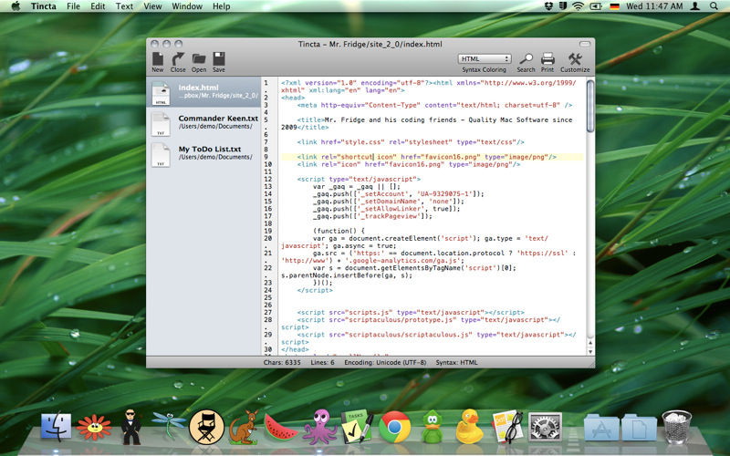Open the man in tuxedo dock app
Screen dimensions: 730x456
(131, 426)
